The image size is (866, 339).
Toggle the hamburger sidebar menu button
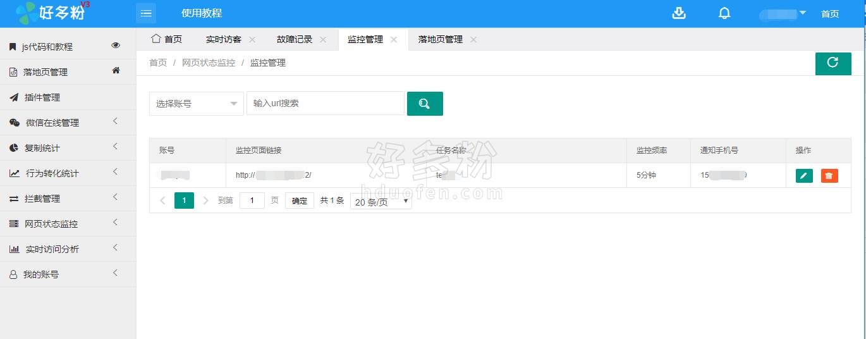click(146, 13)
